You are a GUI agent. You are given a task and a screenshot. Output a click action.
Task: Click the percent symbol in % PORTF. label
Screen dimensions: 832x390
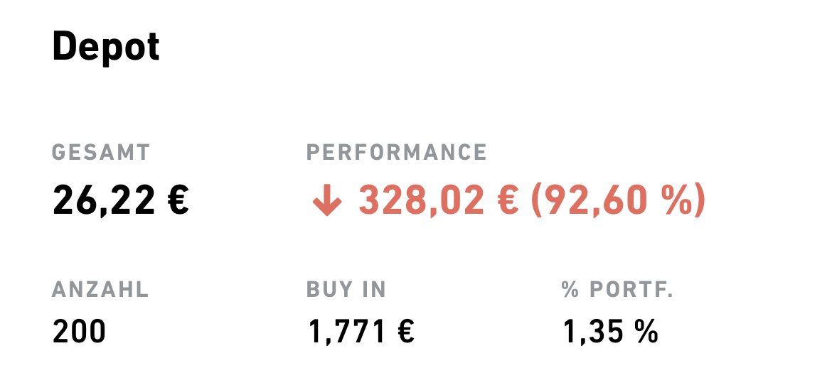pos(570,290)
